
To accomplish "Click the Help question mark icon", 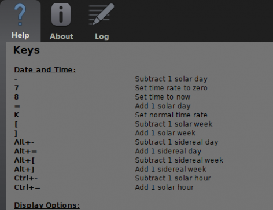I will [20, 15].
